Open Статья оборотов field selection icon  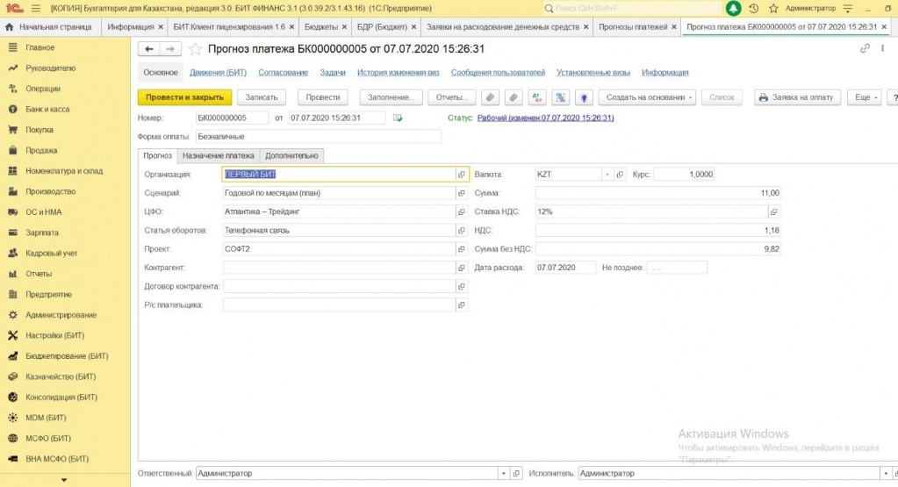[x=461, y=231]
